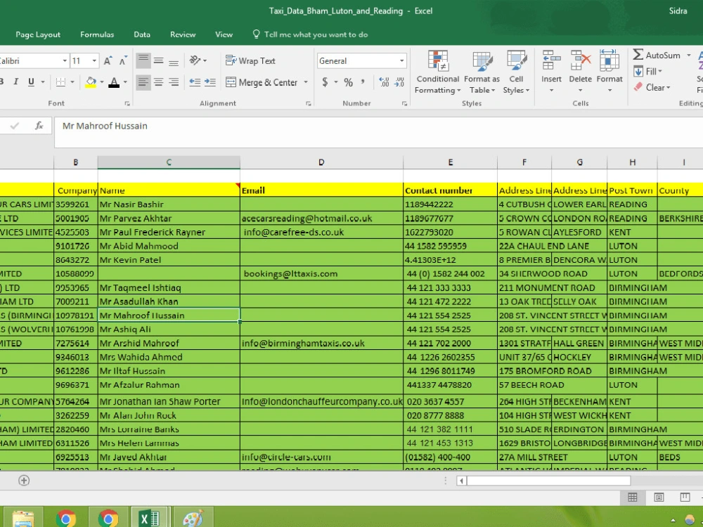Screen dimensions: 703x527
Task: Expand the General number format dropdown
Action: coord(401,61)
